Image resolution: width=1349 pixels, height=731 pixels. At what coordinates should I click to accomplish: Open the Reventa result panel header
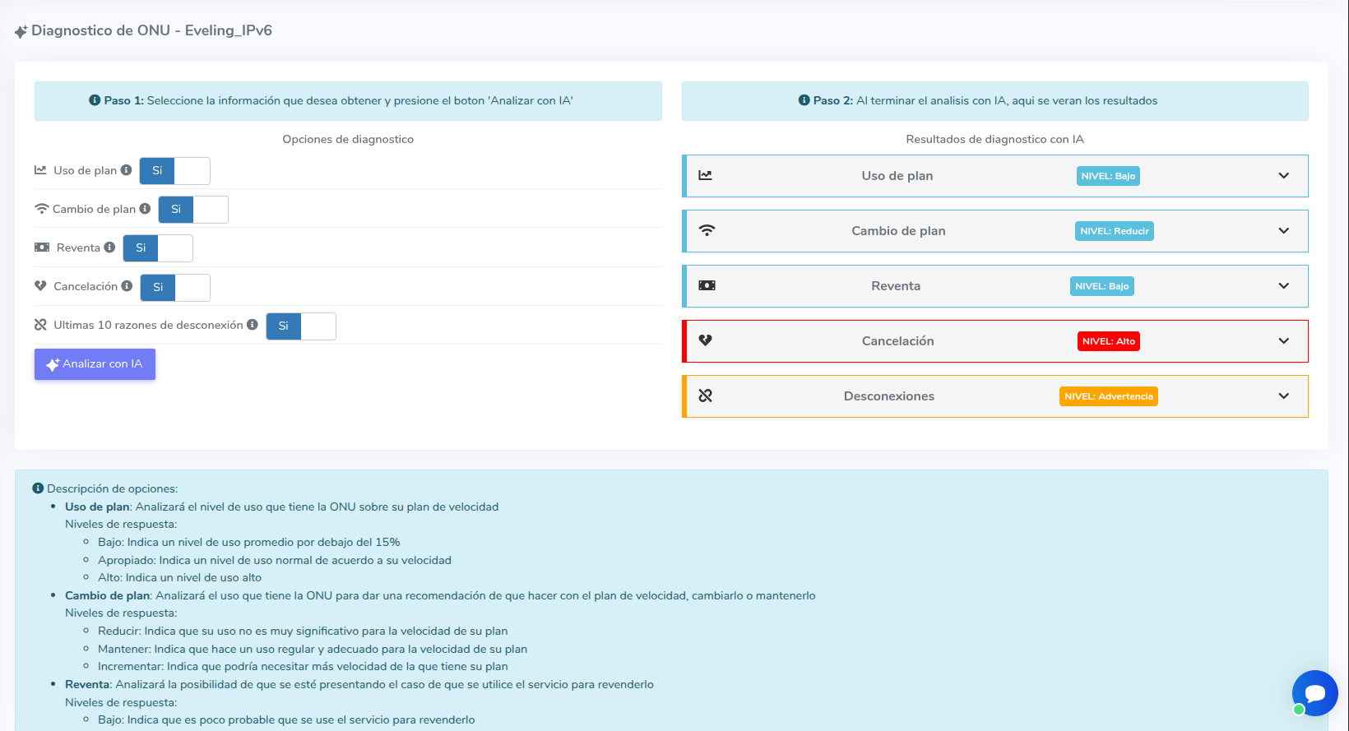click(x=896, y=286)
